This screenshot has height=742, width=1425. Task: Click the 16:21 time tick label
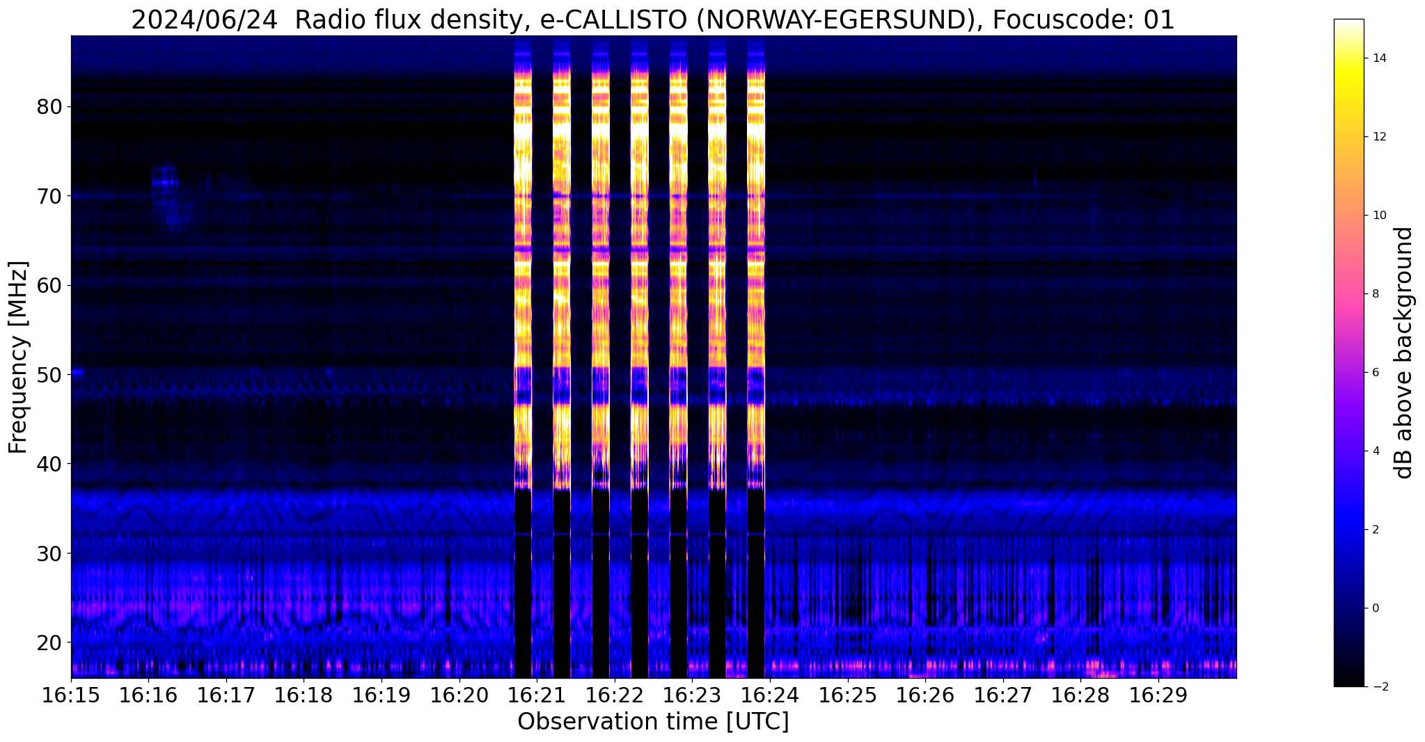(537, 695)
